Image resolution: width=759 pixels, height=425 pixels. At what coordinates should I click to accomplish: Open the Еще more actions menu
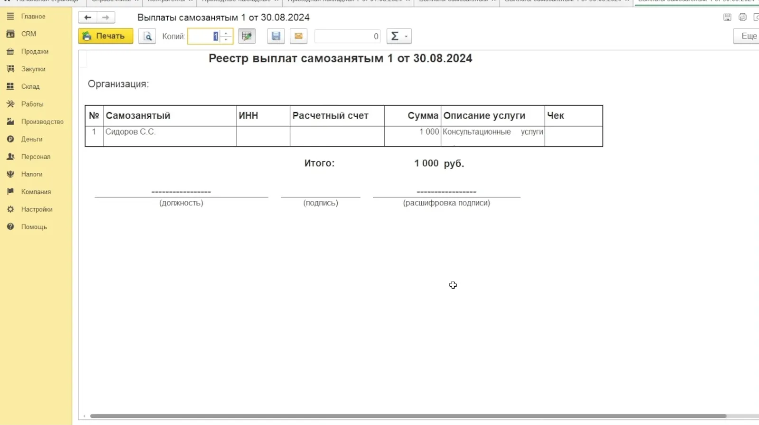[x=748, y=36]
